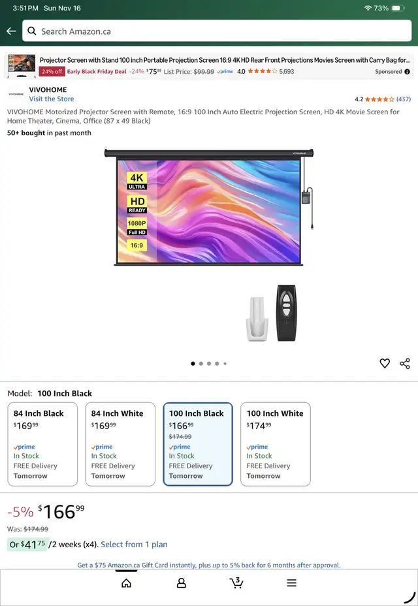Open Visit the Store link

52,99
